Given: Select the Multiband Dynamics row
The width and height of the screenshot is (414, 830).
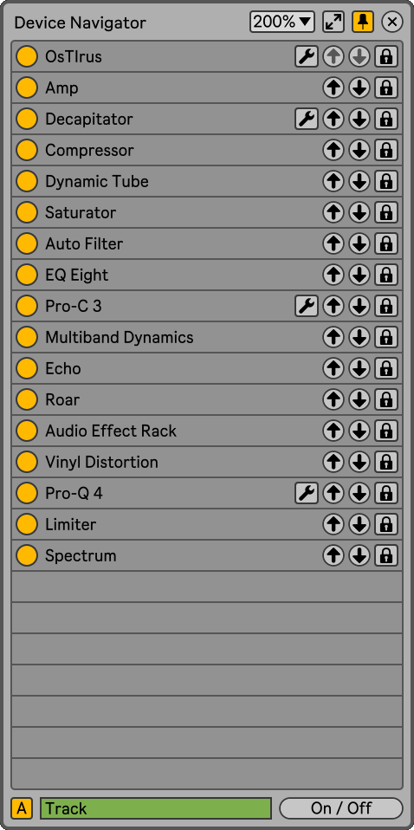Looking at the screenshot, I should (x=207, y=337).
